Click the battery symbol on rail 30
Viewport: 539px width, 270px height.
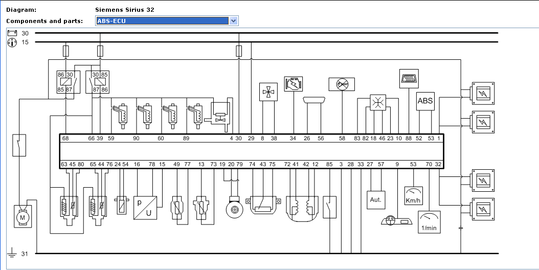pyautogui.click(x=12, y=33)
